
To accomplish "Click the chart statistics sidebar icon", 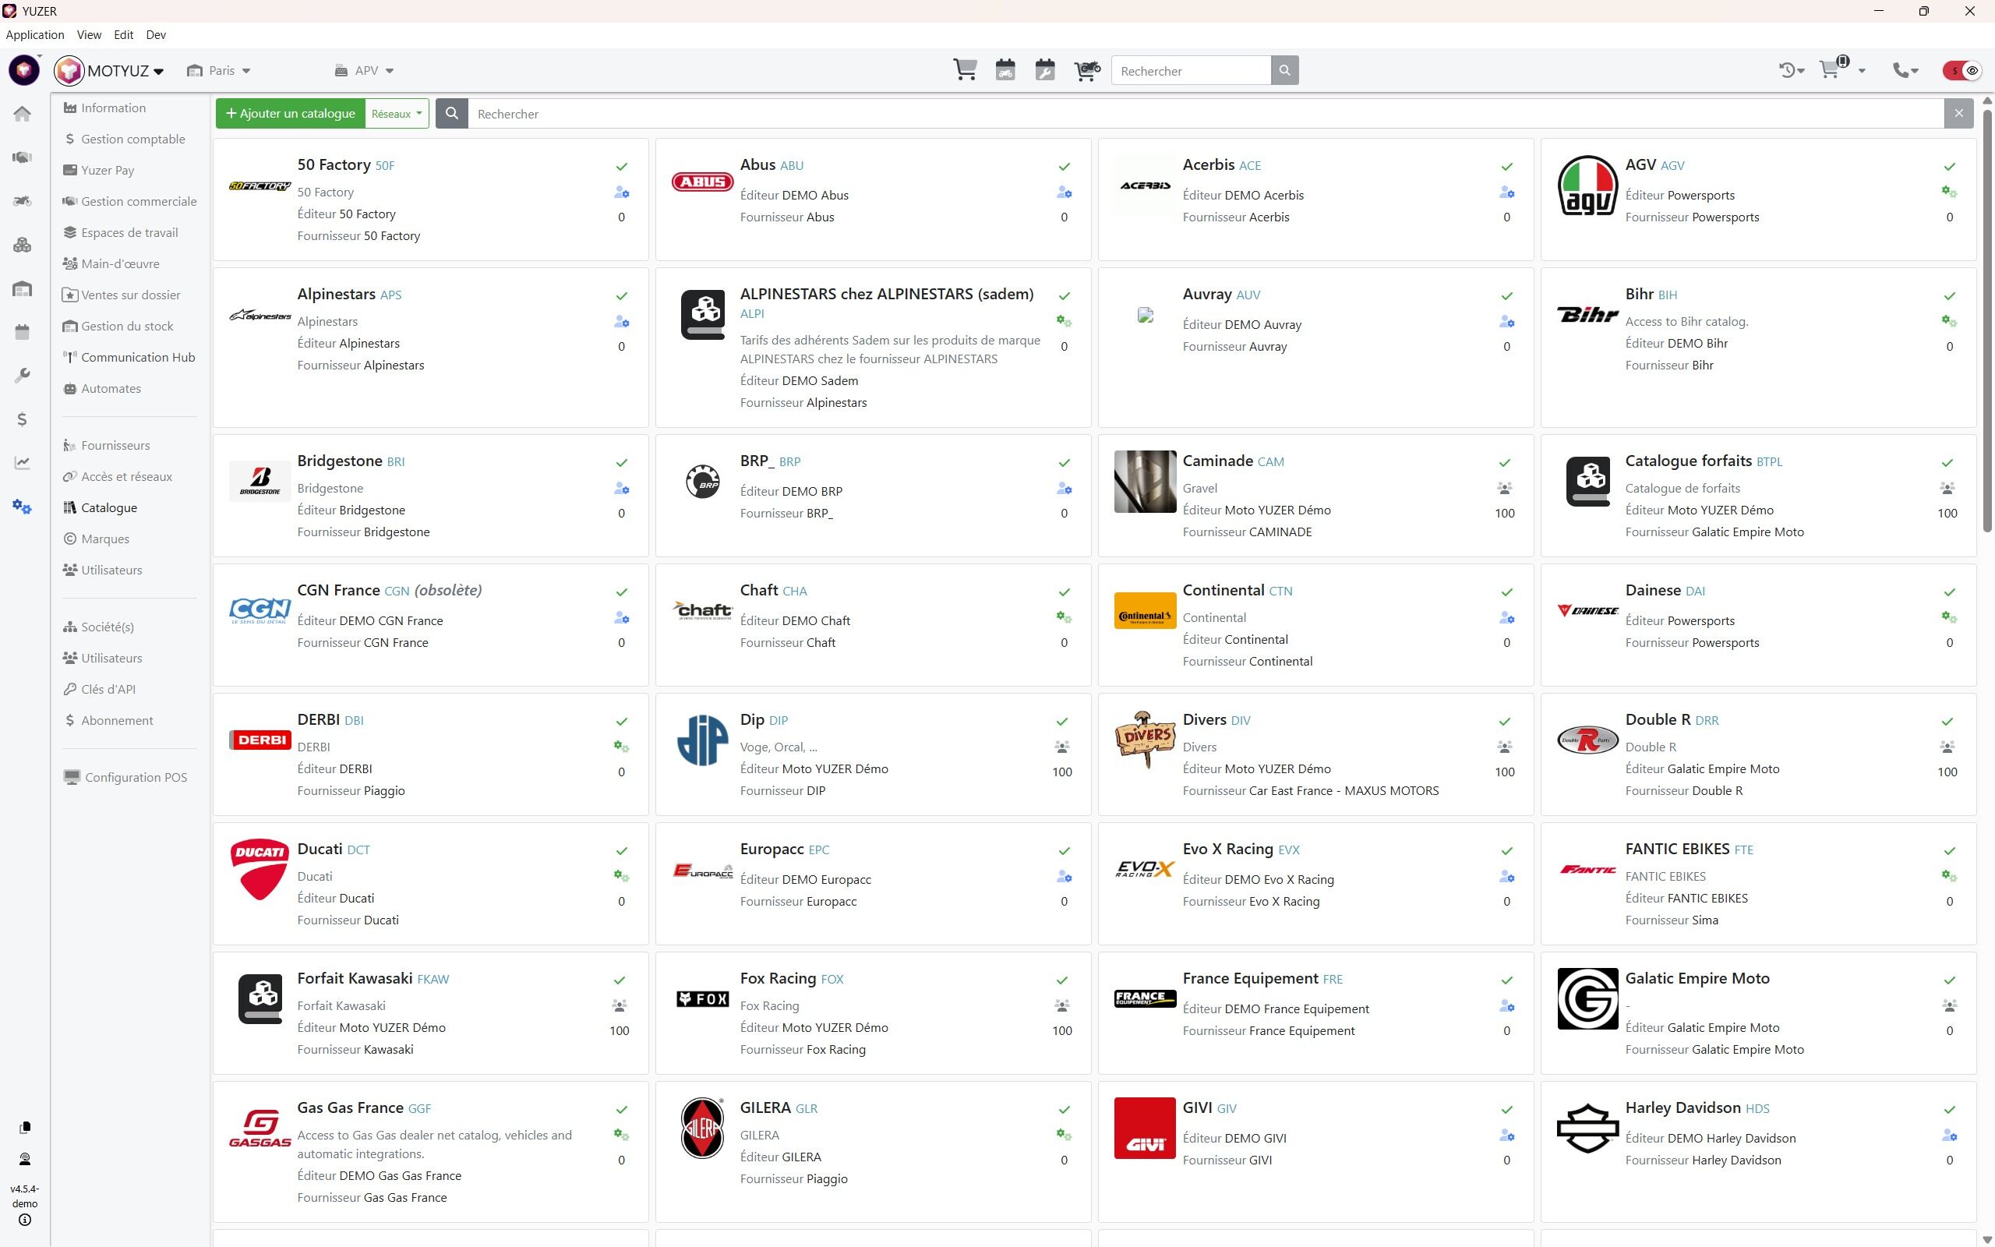I will pos(23,463).
